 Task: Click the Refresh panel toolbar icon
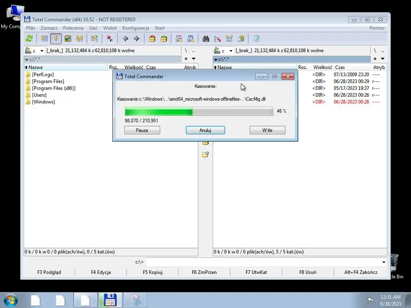click(29, 39)
